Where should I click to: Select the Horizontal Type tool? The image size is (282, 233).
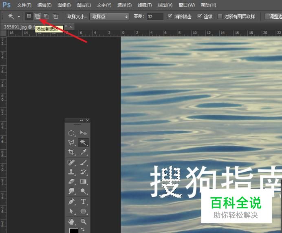83,202
